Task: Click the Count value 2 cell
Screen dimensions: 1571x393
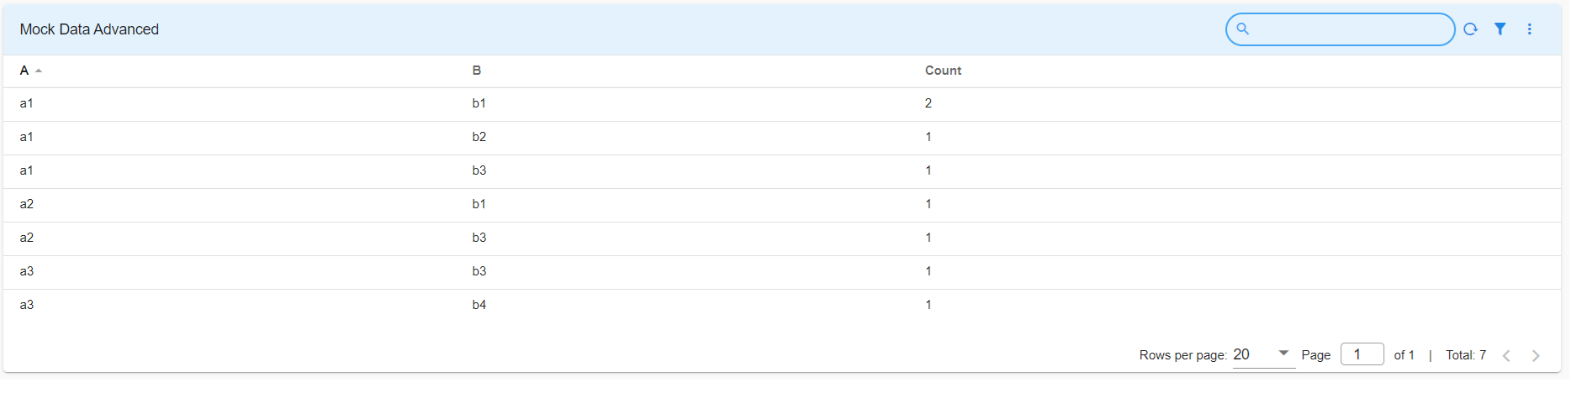Action: [928, 104]
